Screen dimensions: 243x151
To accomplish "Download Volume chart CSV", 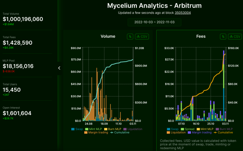I will [x=142, y=37].
